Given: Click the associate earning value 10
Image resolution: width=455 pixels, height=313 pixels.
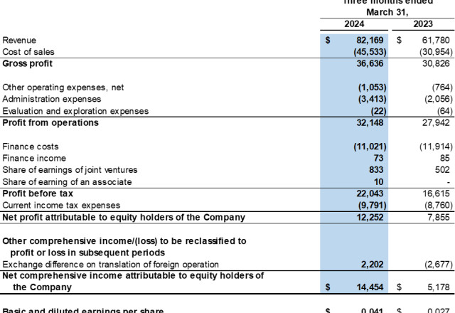Looking at the screenshot, I should (379, 182).
